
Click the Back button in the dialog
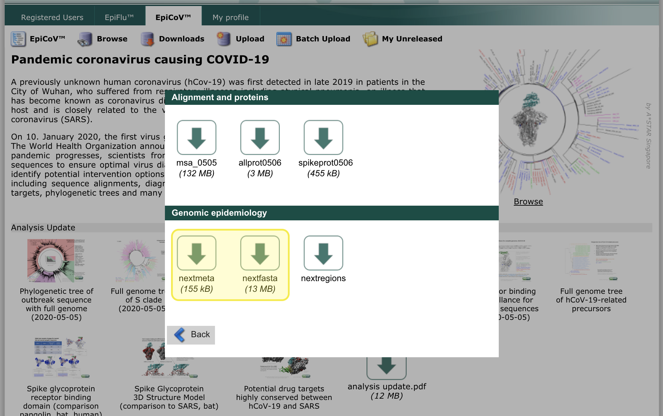pos(191,335)
